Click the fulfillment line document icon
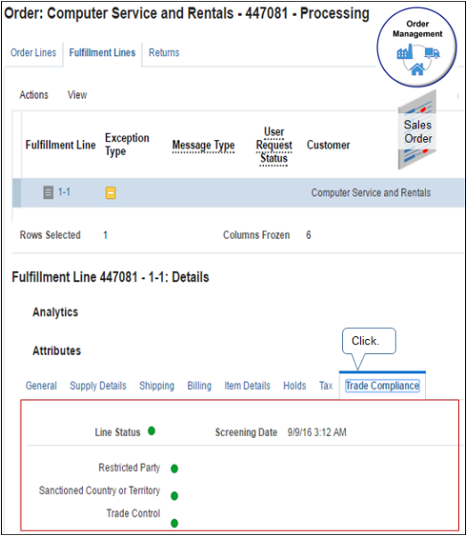The image size is (467, 536). click(48, 192)
